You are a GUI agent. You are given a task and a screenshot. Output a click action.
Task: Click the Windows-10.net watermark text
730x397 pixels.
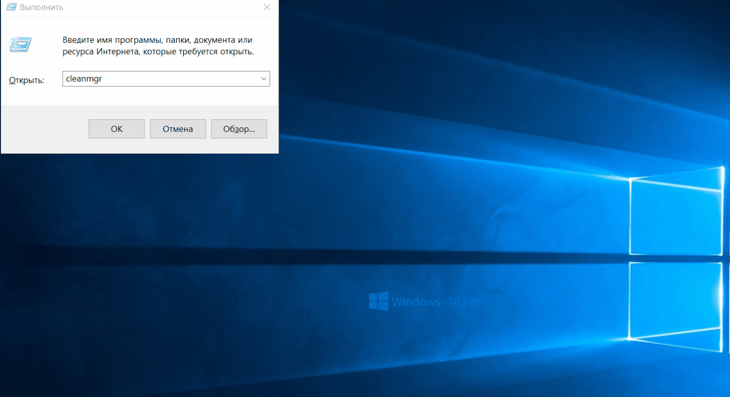point(436,302)
